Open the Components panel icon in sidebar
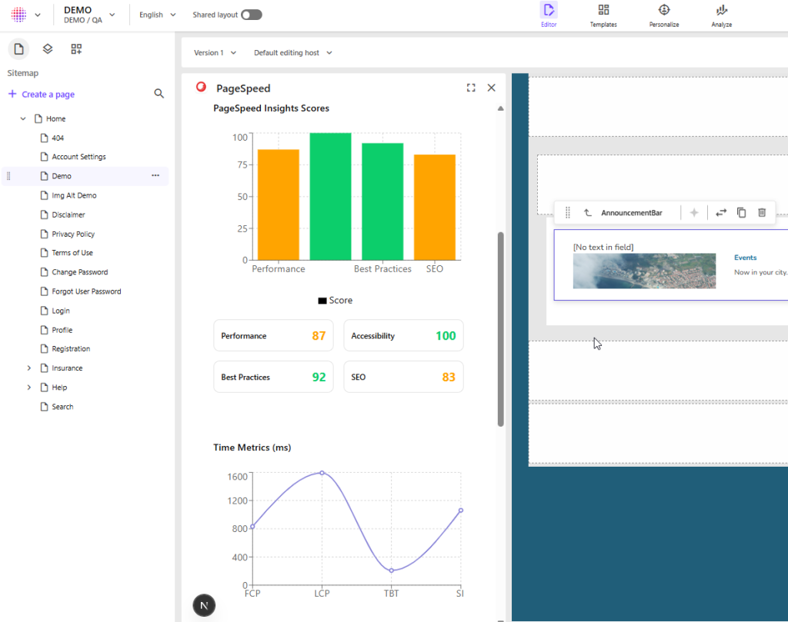The image size is (788, 622). click(x=76, y=49)
